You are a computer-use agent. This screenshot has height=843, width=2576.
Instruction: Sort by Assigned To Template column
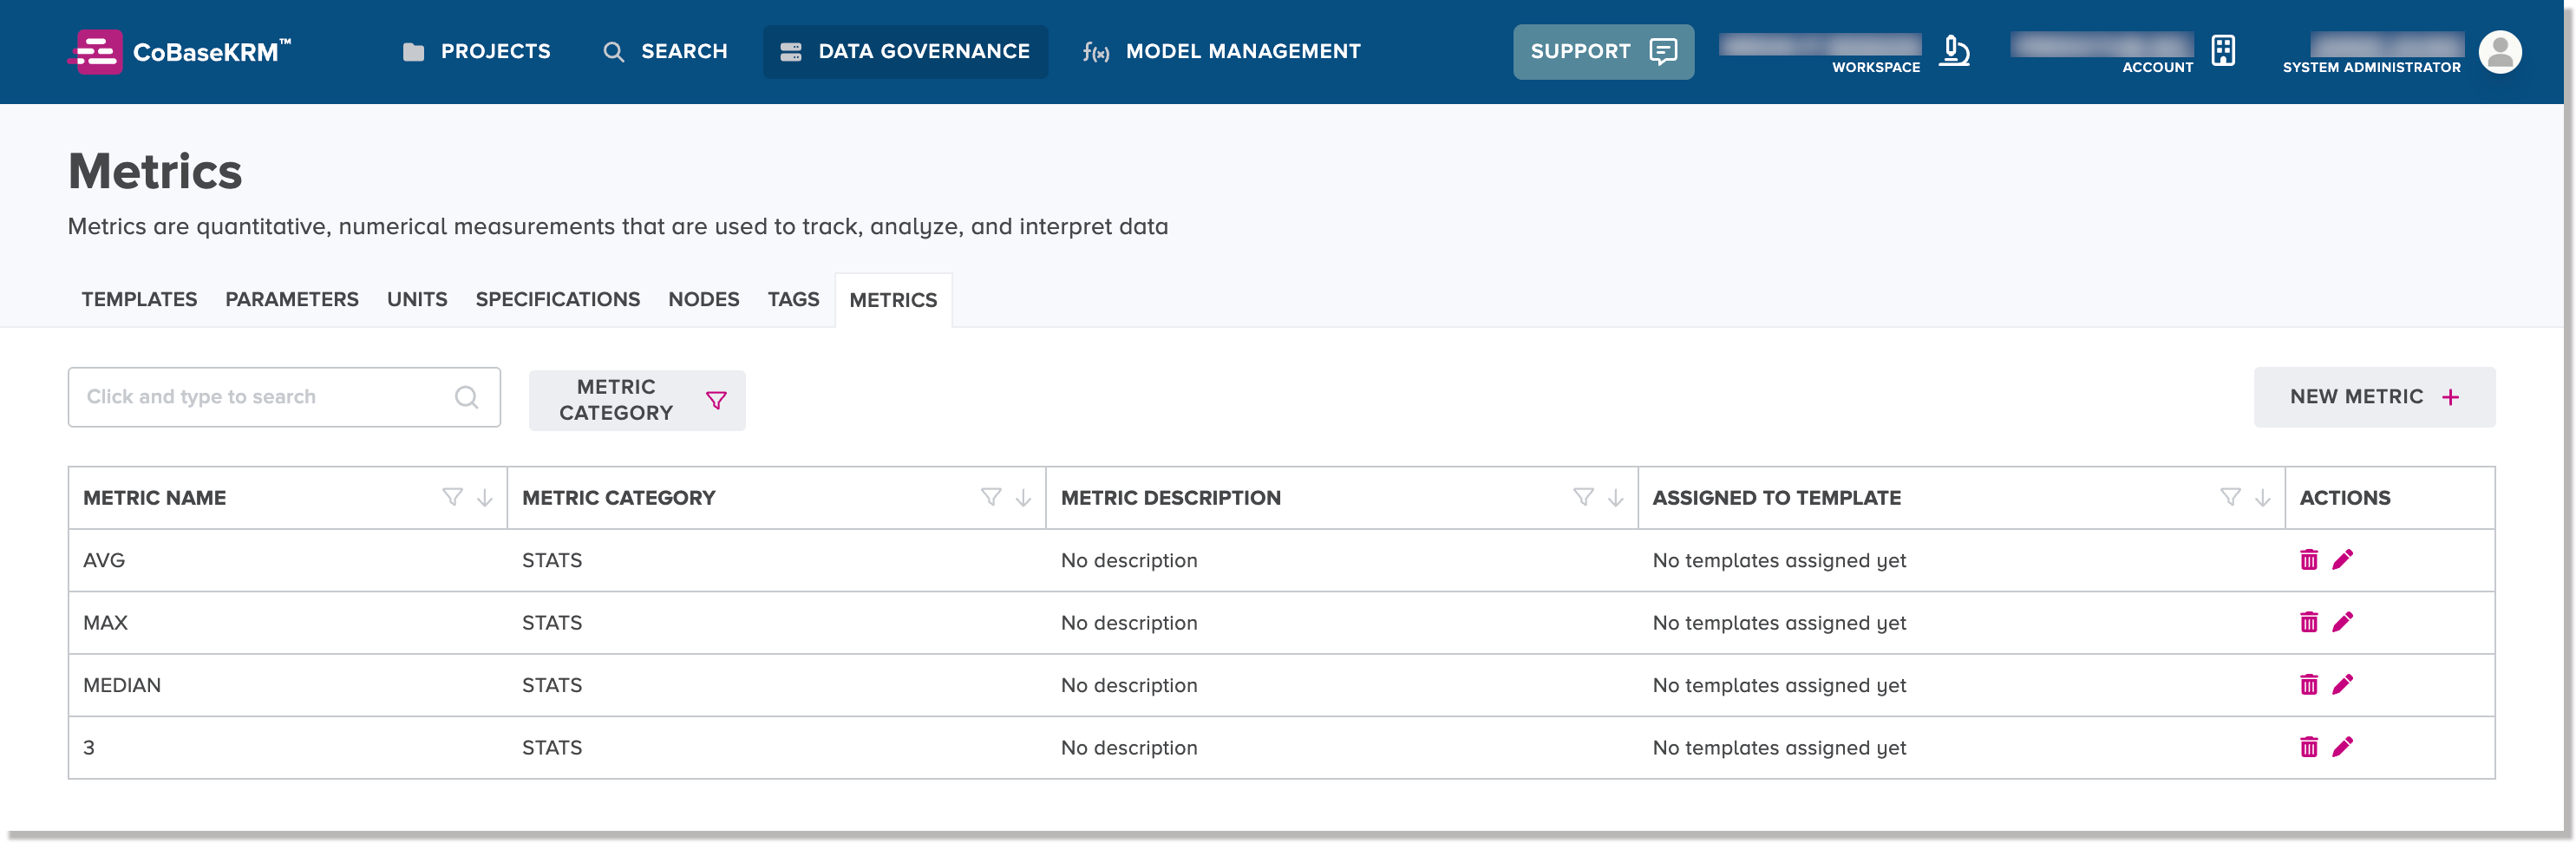2263,498
